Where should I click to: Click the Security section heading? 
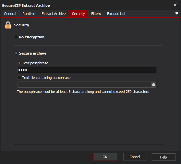point(22,25)
